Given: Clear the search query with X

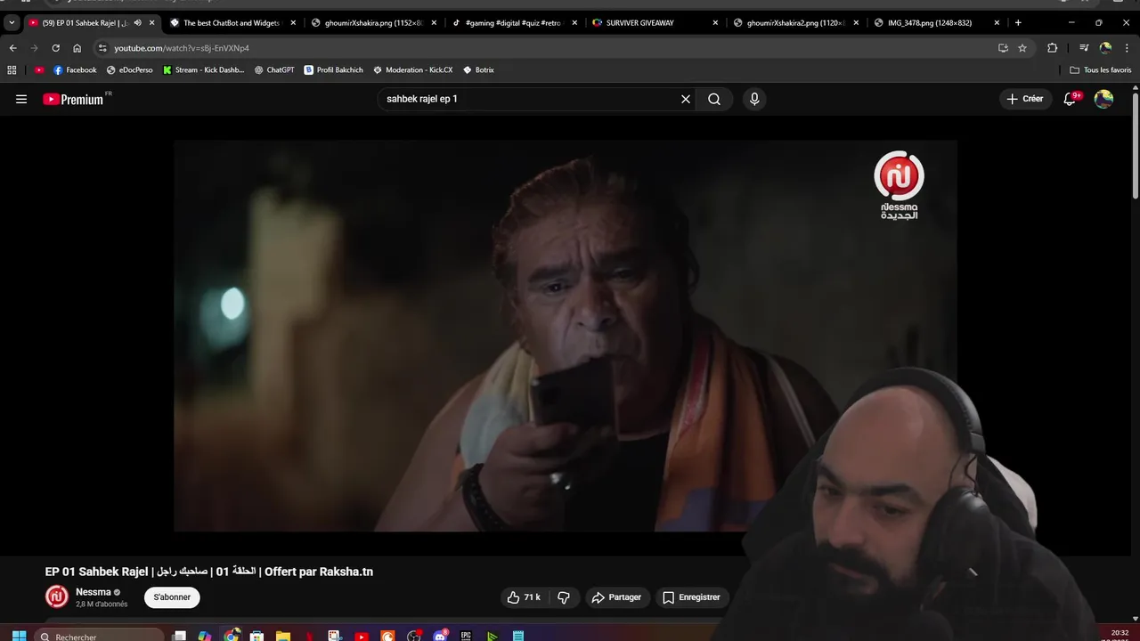Looking at the screenshot, I should click(x=686, y=99).
